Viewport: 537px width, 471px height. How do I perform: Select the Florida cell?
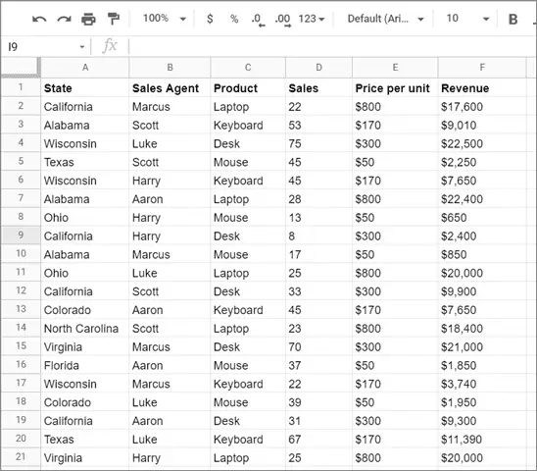pyautogui.click(x=85, y=365)
